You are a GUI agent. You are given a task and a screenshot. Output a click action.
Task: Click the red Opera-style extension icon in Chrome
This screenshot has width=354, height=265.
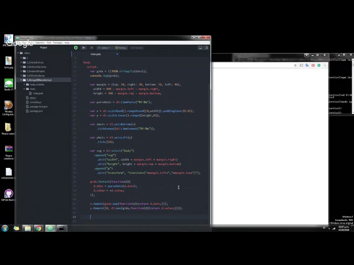[x=313, y=65]
